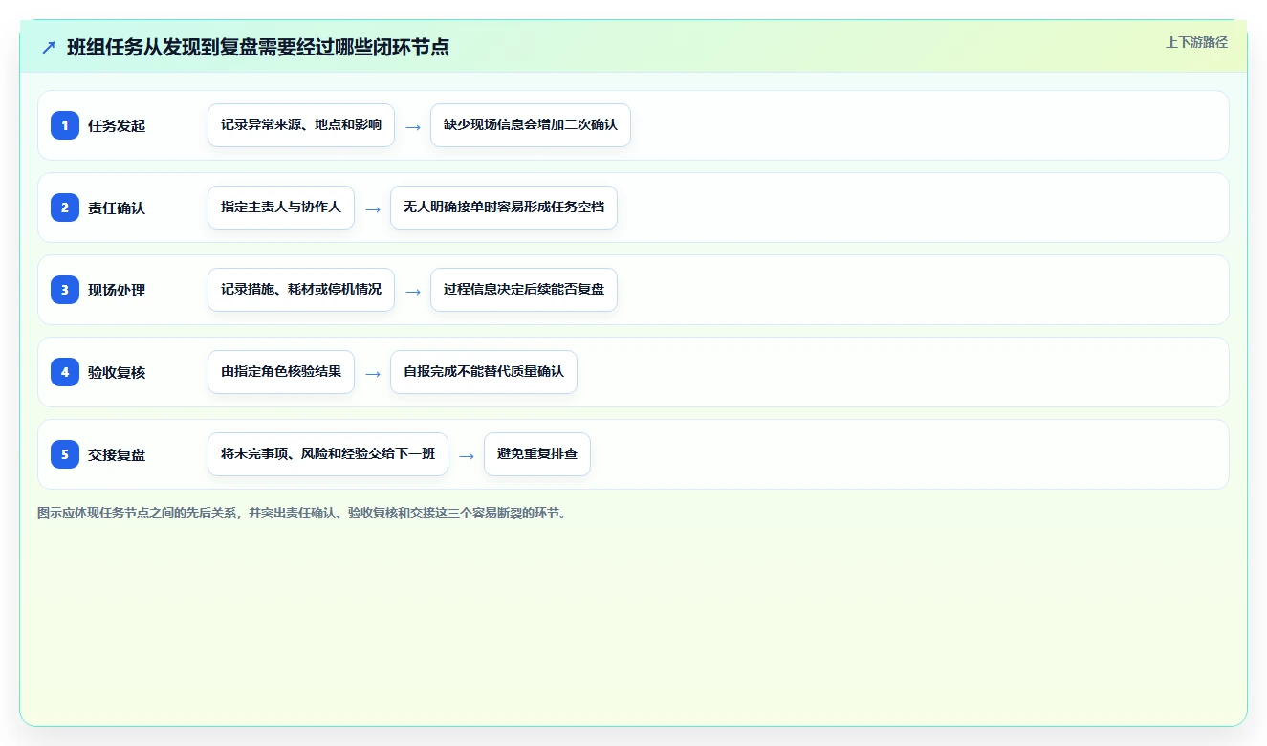Image resolution: width=1267 pixels, height=746 pixels.
Task: Click the 避免重复排查 box
Action: tap(537, 454)
